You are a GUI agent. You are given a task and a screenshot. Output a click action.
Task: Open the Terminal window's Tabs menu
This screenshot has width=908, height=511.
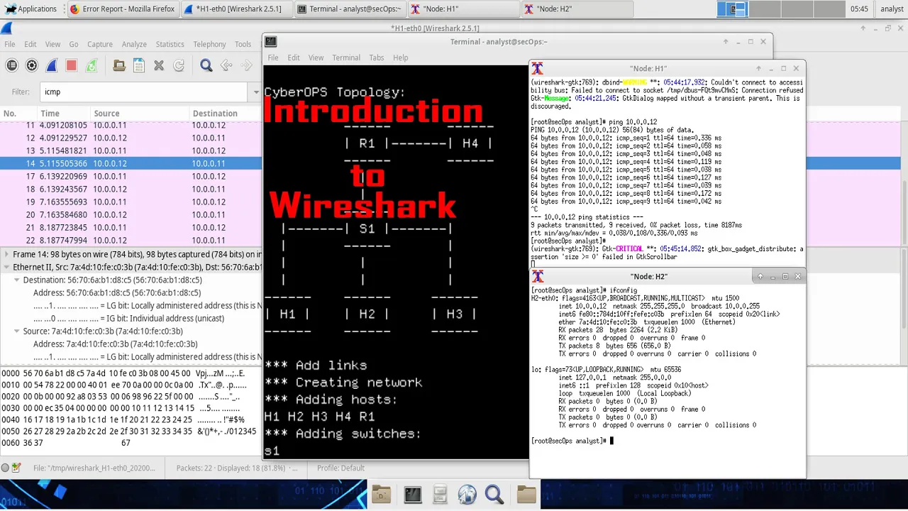(x=376, y=57)
